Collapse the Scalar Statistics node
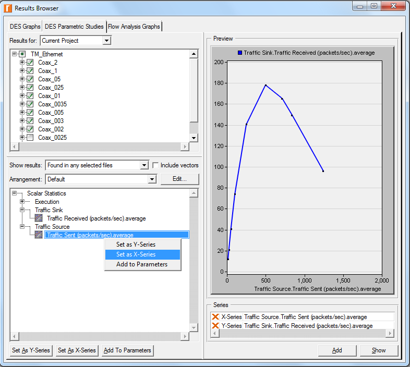Image resolution: width=410 pixels, height=367 pixels. click(15, 193)
